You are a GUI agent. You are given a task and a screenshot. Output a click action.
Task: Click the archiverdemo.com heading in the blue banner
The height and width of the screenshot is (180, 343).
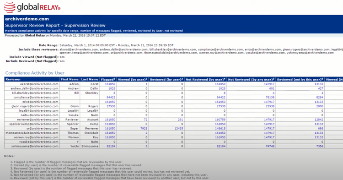[27, 19]
